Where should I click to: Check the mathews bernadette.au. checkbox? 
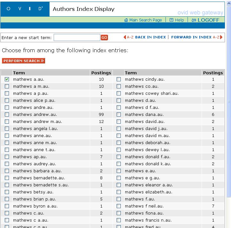coord(7,178)
